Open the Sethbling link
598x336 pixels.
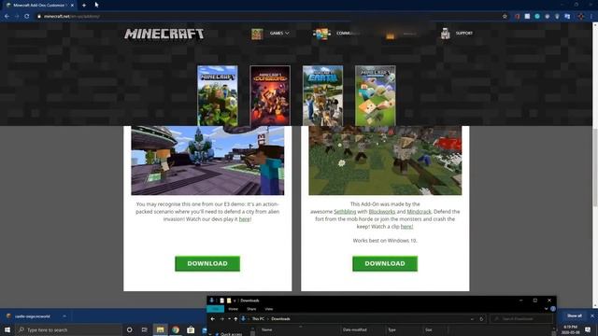345,212
